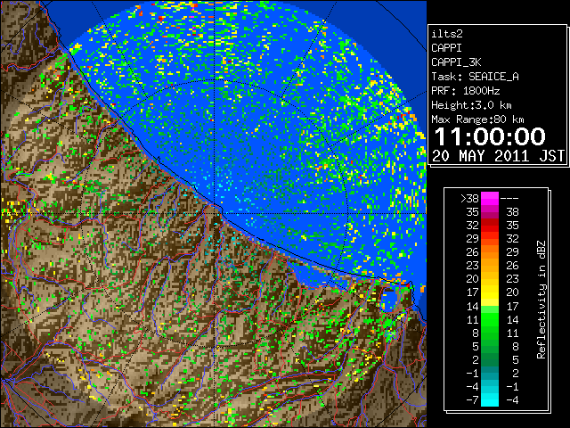The image size is (570, 428).
Task: Click the 'PRF: 1800Hz' line
Action: (465, 91)
